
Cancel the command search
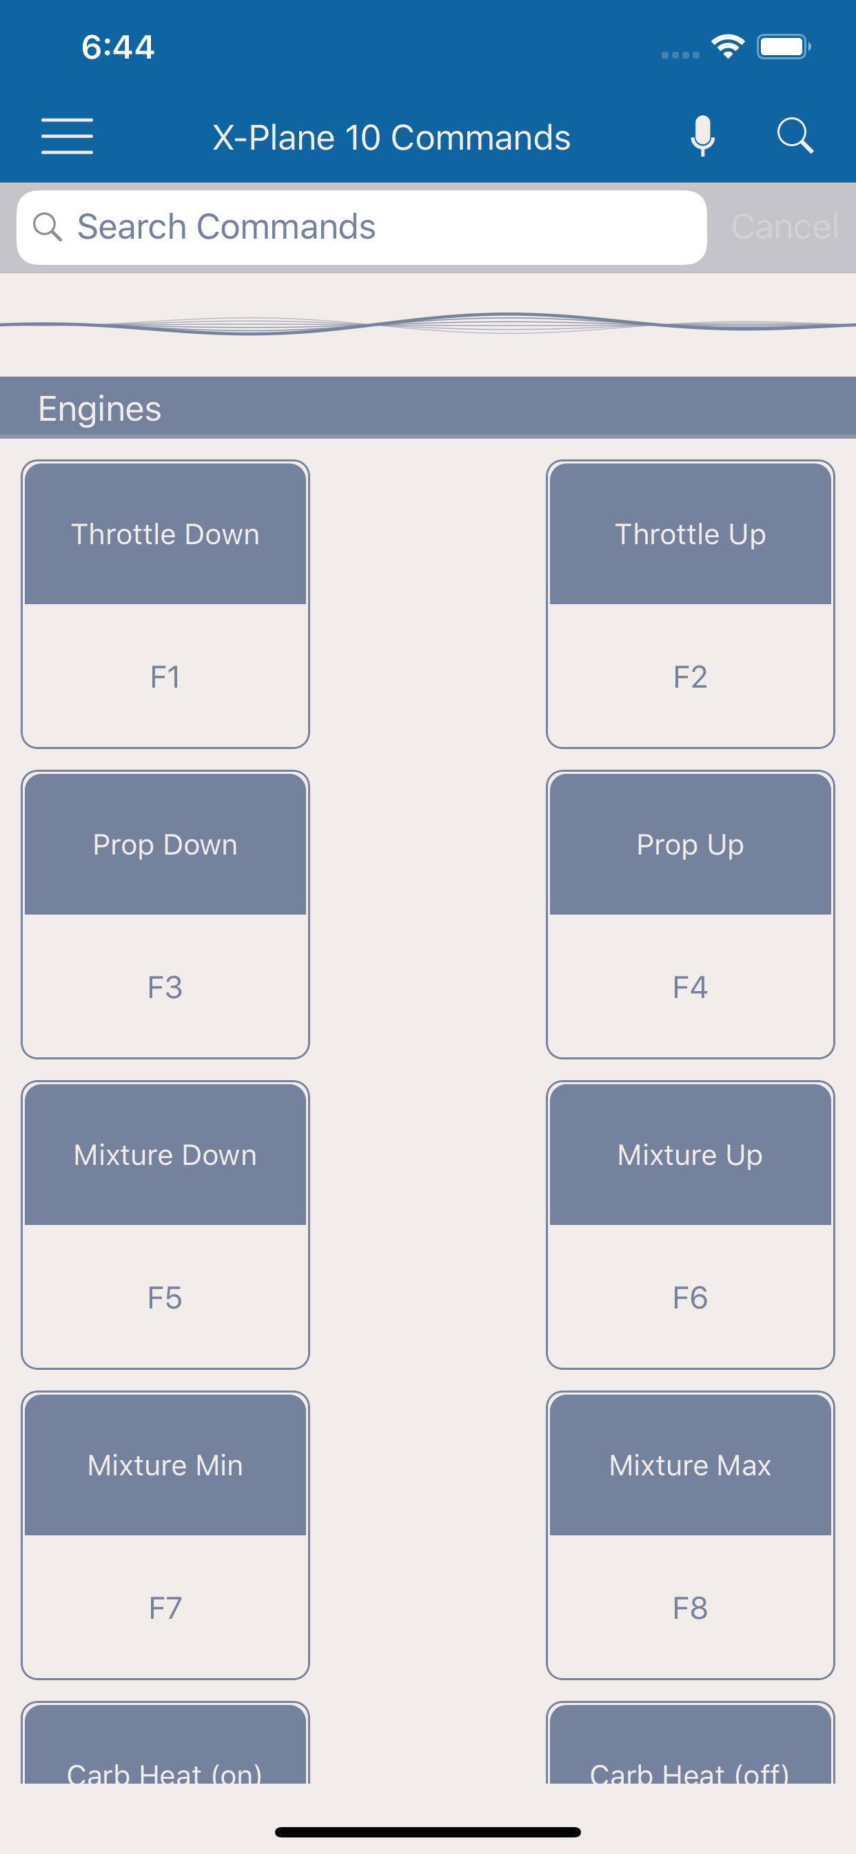(784, 227)
